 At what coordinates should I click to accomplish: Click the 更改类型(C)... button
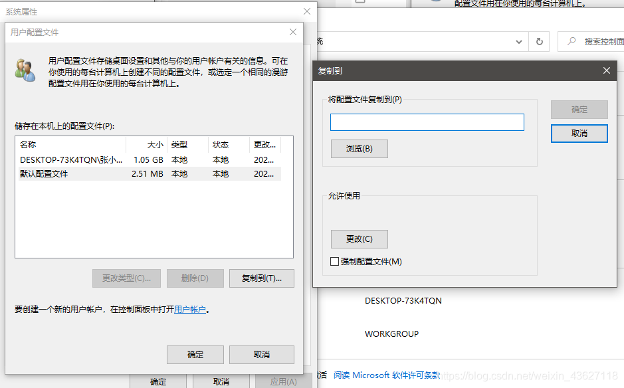coord(126,278)
